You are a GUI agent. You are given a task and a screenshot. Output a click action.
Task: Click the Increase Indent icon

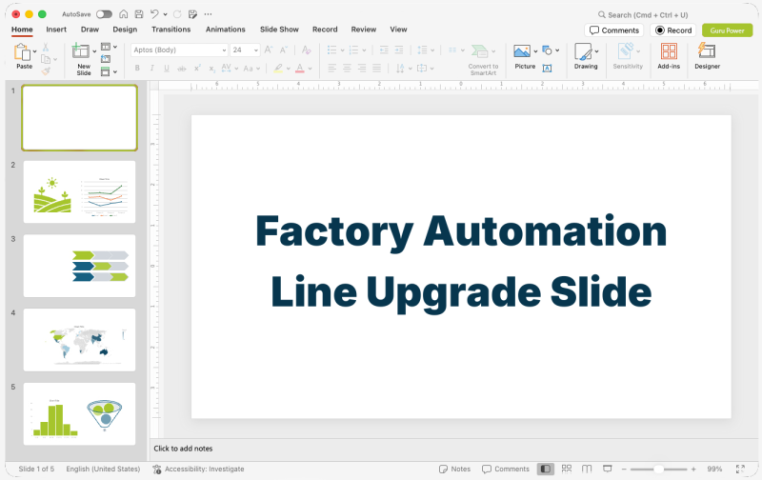coord(399,50)
